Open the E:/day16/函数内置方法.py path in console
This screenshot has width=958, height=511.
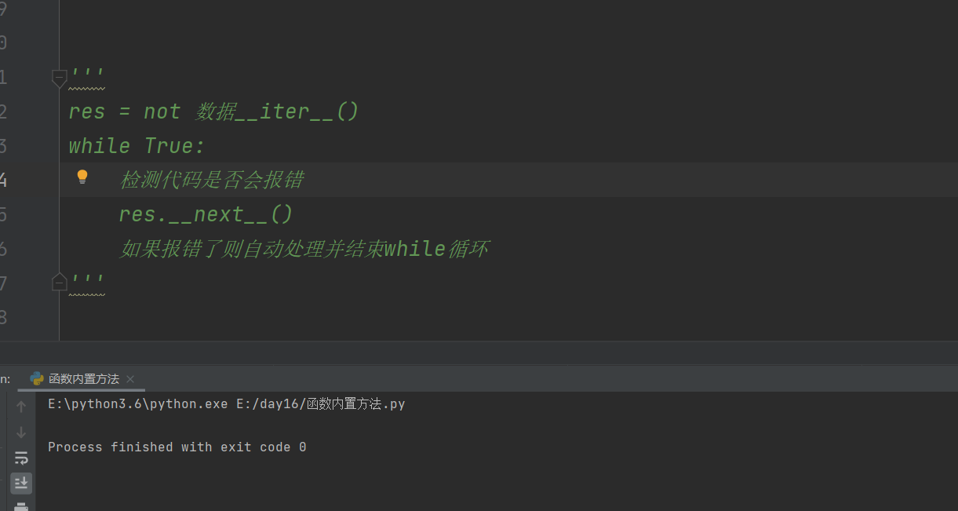pos(320,404)
